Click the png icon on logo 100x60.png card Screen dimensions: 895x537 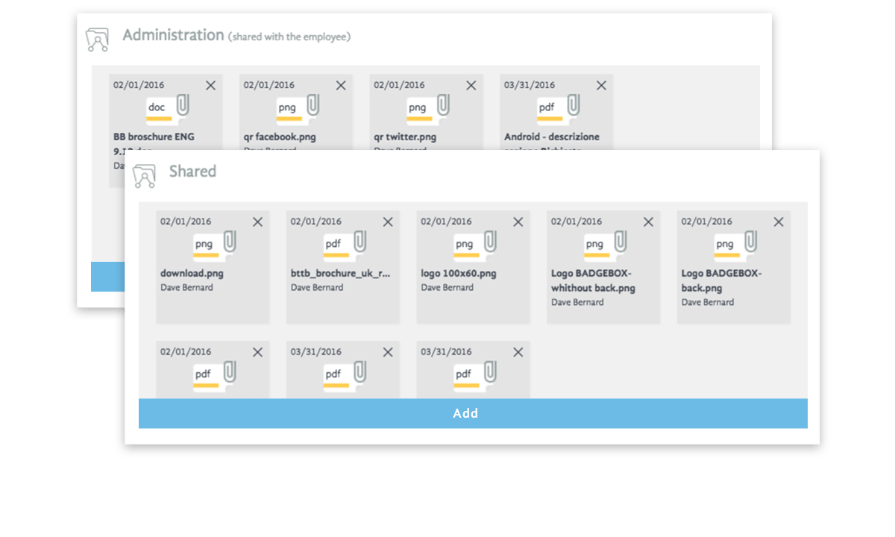465,243
